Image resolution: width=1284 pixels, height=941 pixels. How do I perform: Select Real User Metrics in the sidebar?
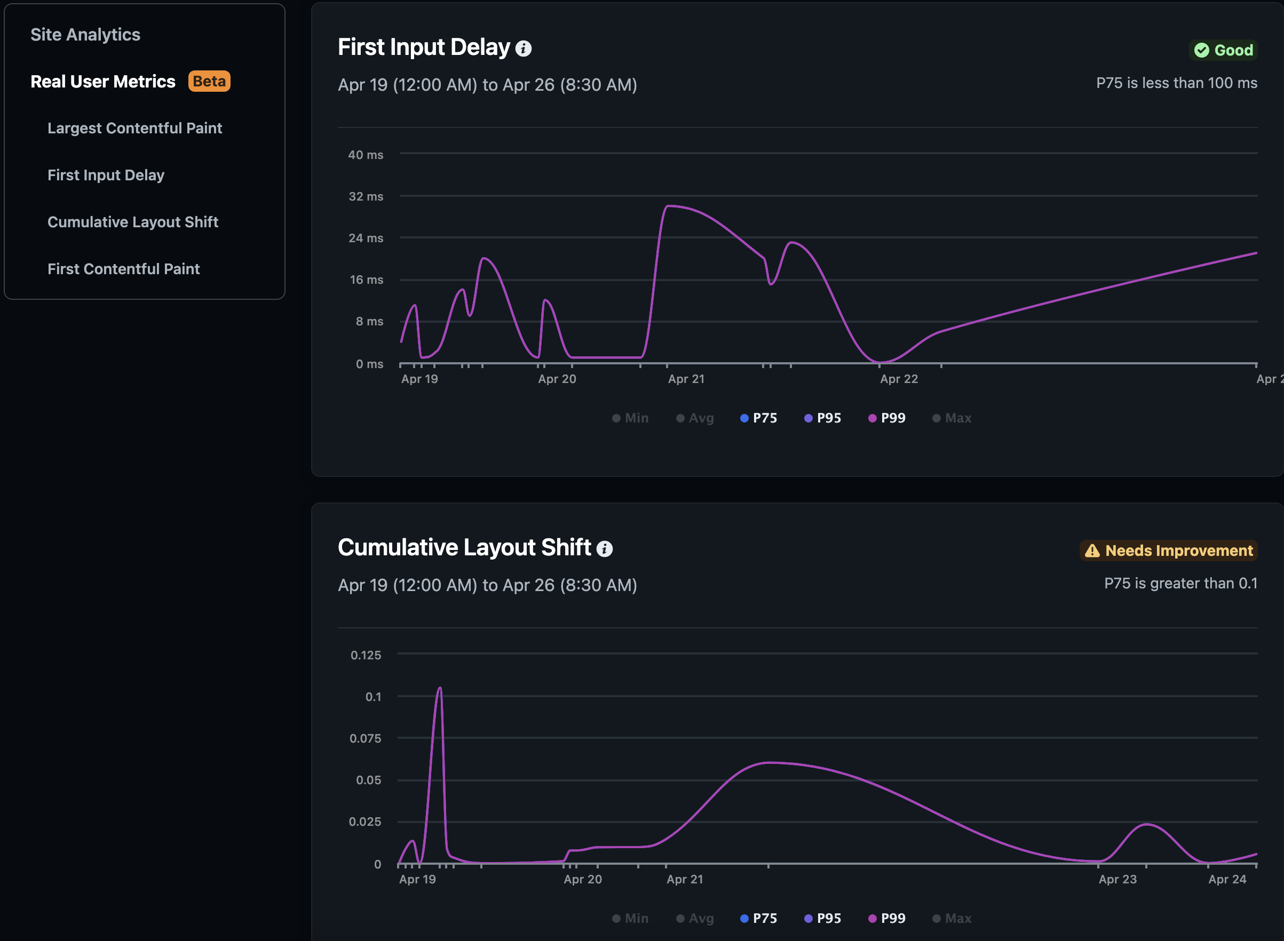tap(103, 82)
